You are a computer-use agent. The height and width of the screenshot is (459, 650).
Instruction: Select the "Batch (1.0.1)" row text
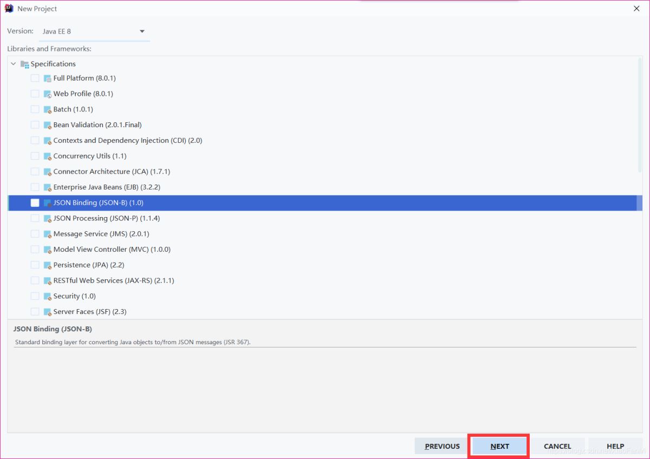tap(73, 109)
